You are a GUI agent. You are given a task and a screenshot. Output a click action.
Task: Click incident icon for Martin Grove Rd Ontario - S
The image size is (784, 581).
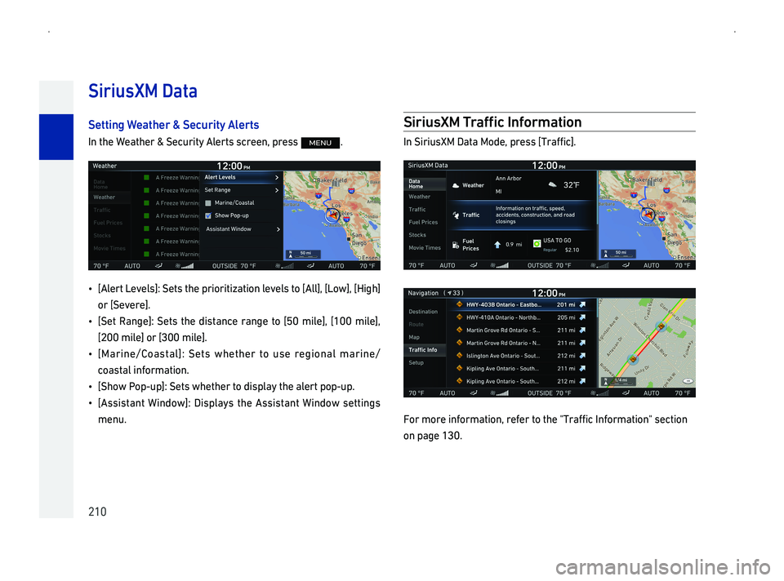tap(459, 330)
